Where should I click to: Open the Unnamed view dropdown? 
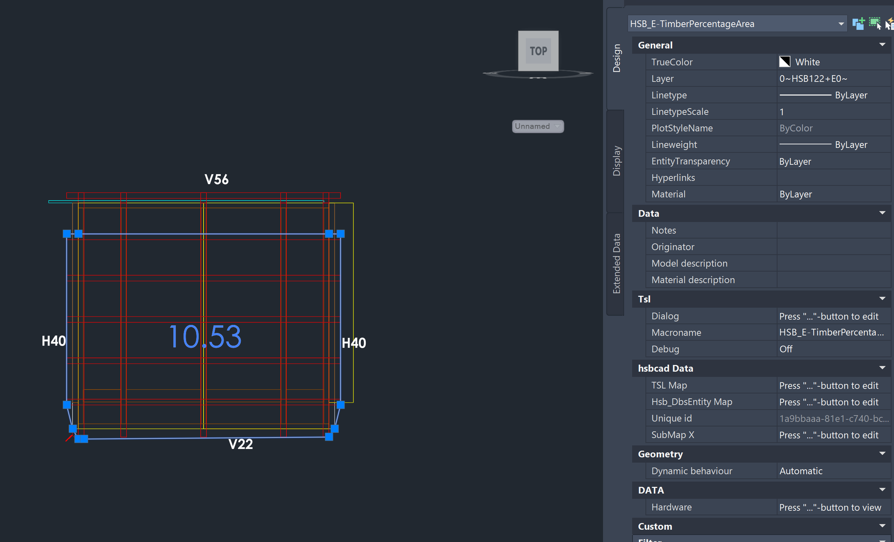(538, 126)
